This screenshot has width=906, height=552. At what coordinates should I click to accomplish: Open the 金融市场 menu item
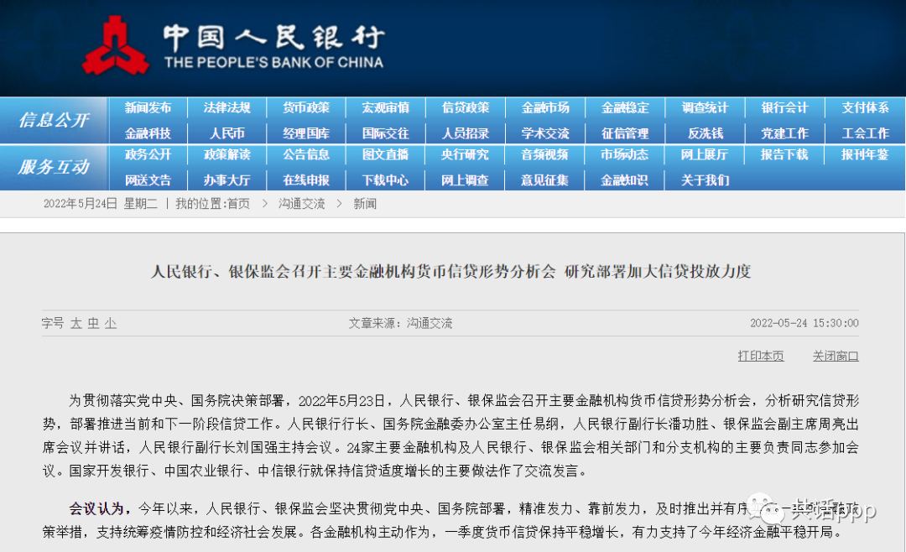tap(545, 107)
